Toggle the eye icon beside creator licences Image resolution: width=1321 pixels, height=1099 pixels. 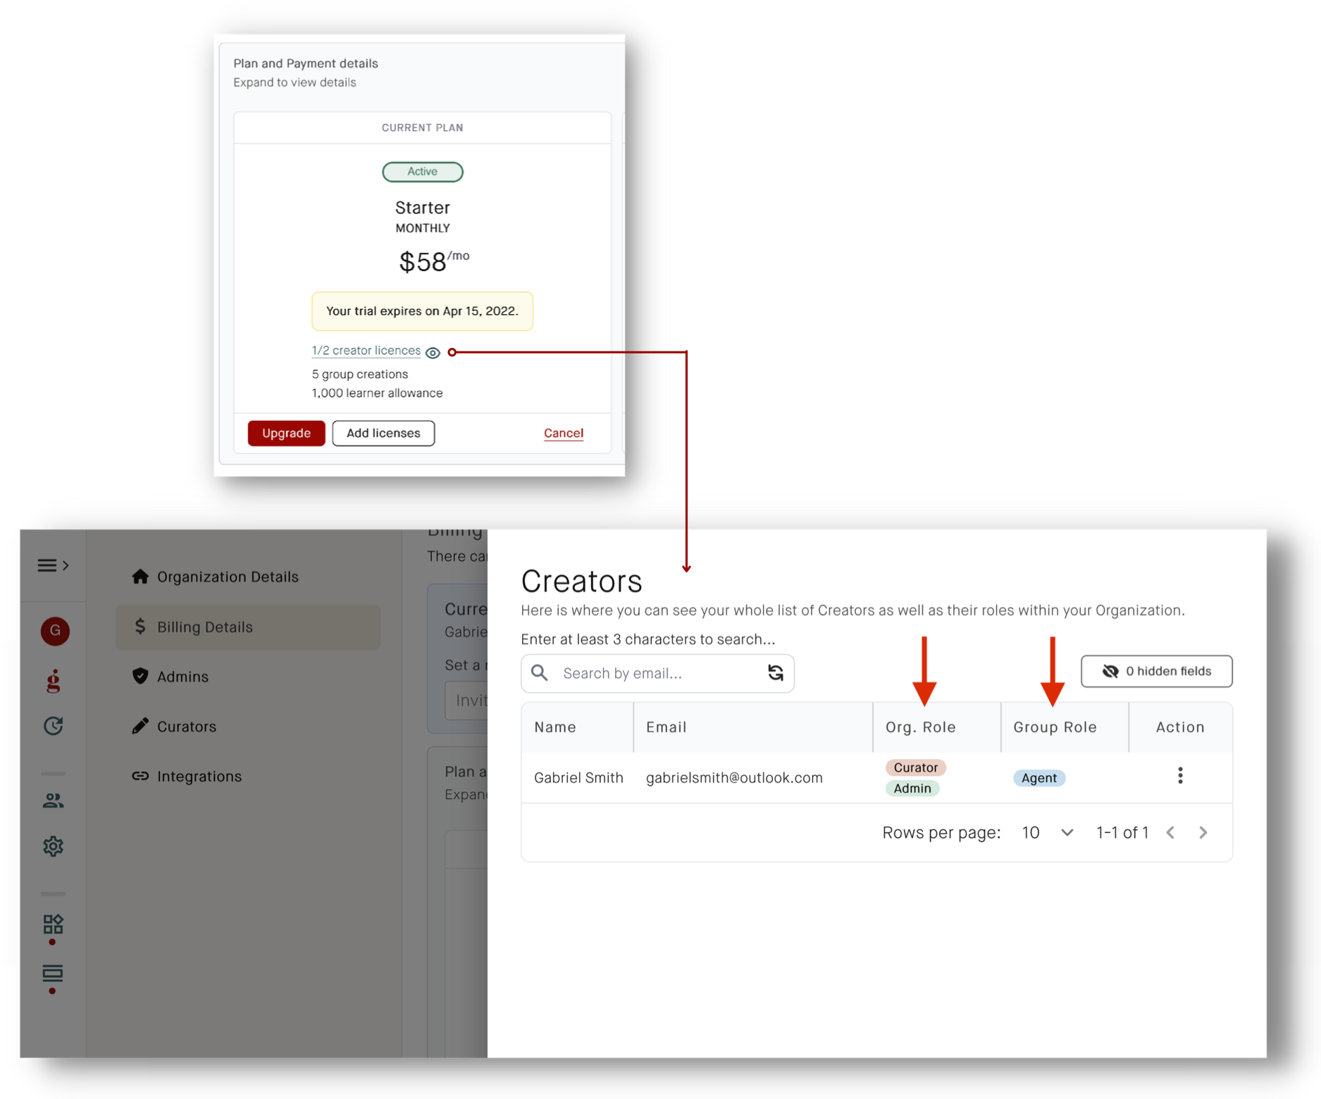pyautogui.click(x=433, y=353)
